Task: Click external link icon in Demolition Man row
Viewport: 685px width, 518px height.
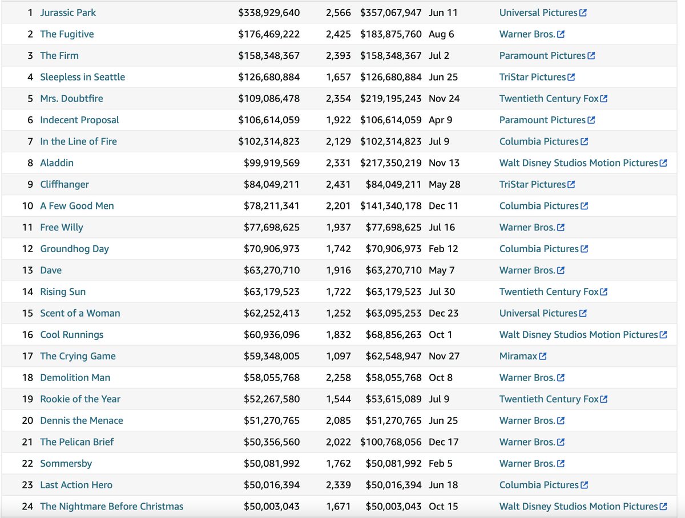Action: click(561, 378)
